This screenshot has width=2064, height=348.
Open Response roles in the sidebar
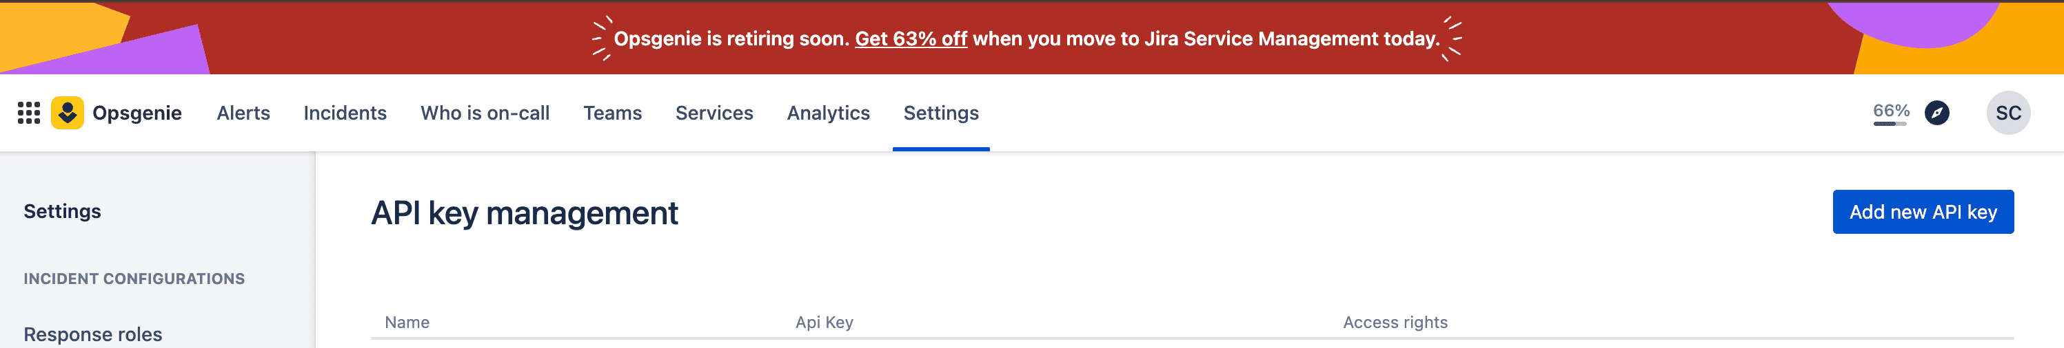click(93, 334)
